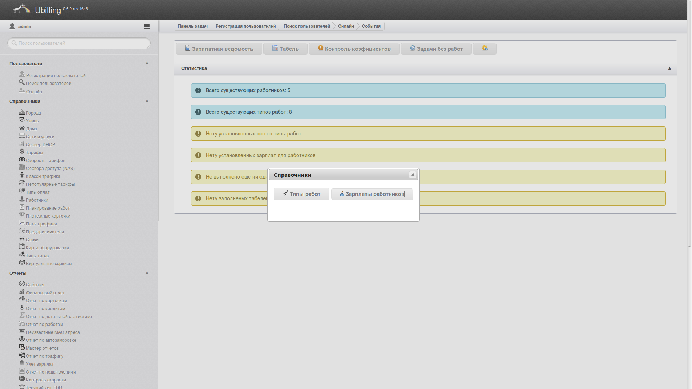Screen dimensions: 692x389
Task: Click the Карта оборудования map icon
Action: tap(22, 247)
